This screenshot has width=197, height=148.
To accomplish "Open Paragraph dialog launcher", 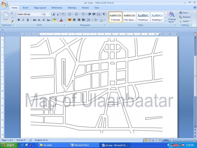I will (105, 25).
